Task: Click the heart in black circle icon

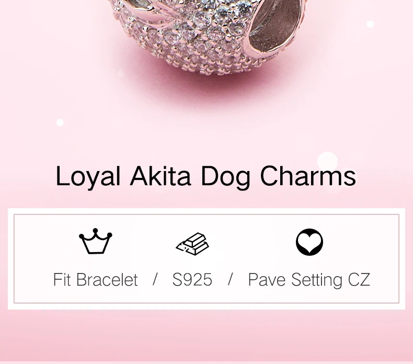Action: (309, 242)
